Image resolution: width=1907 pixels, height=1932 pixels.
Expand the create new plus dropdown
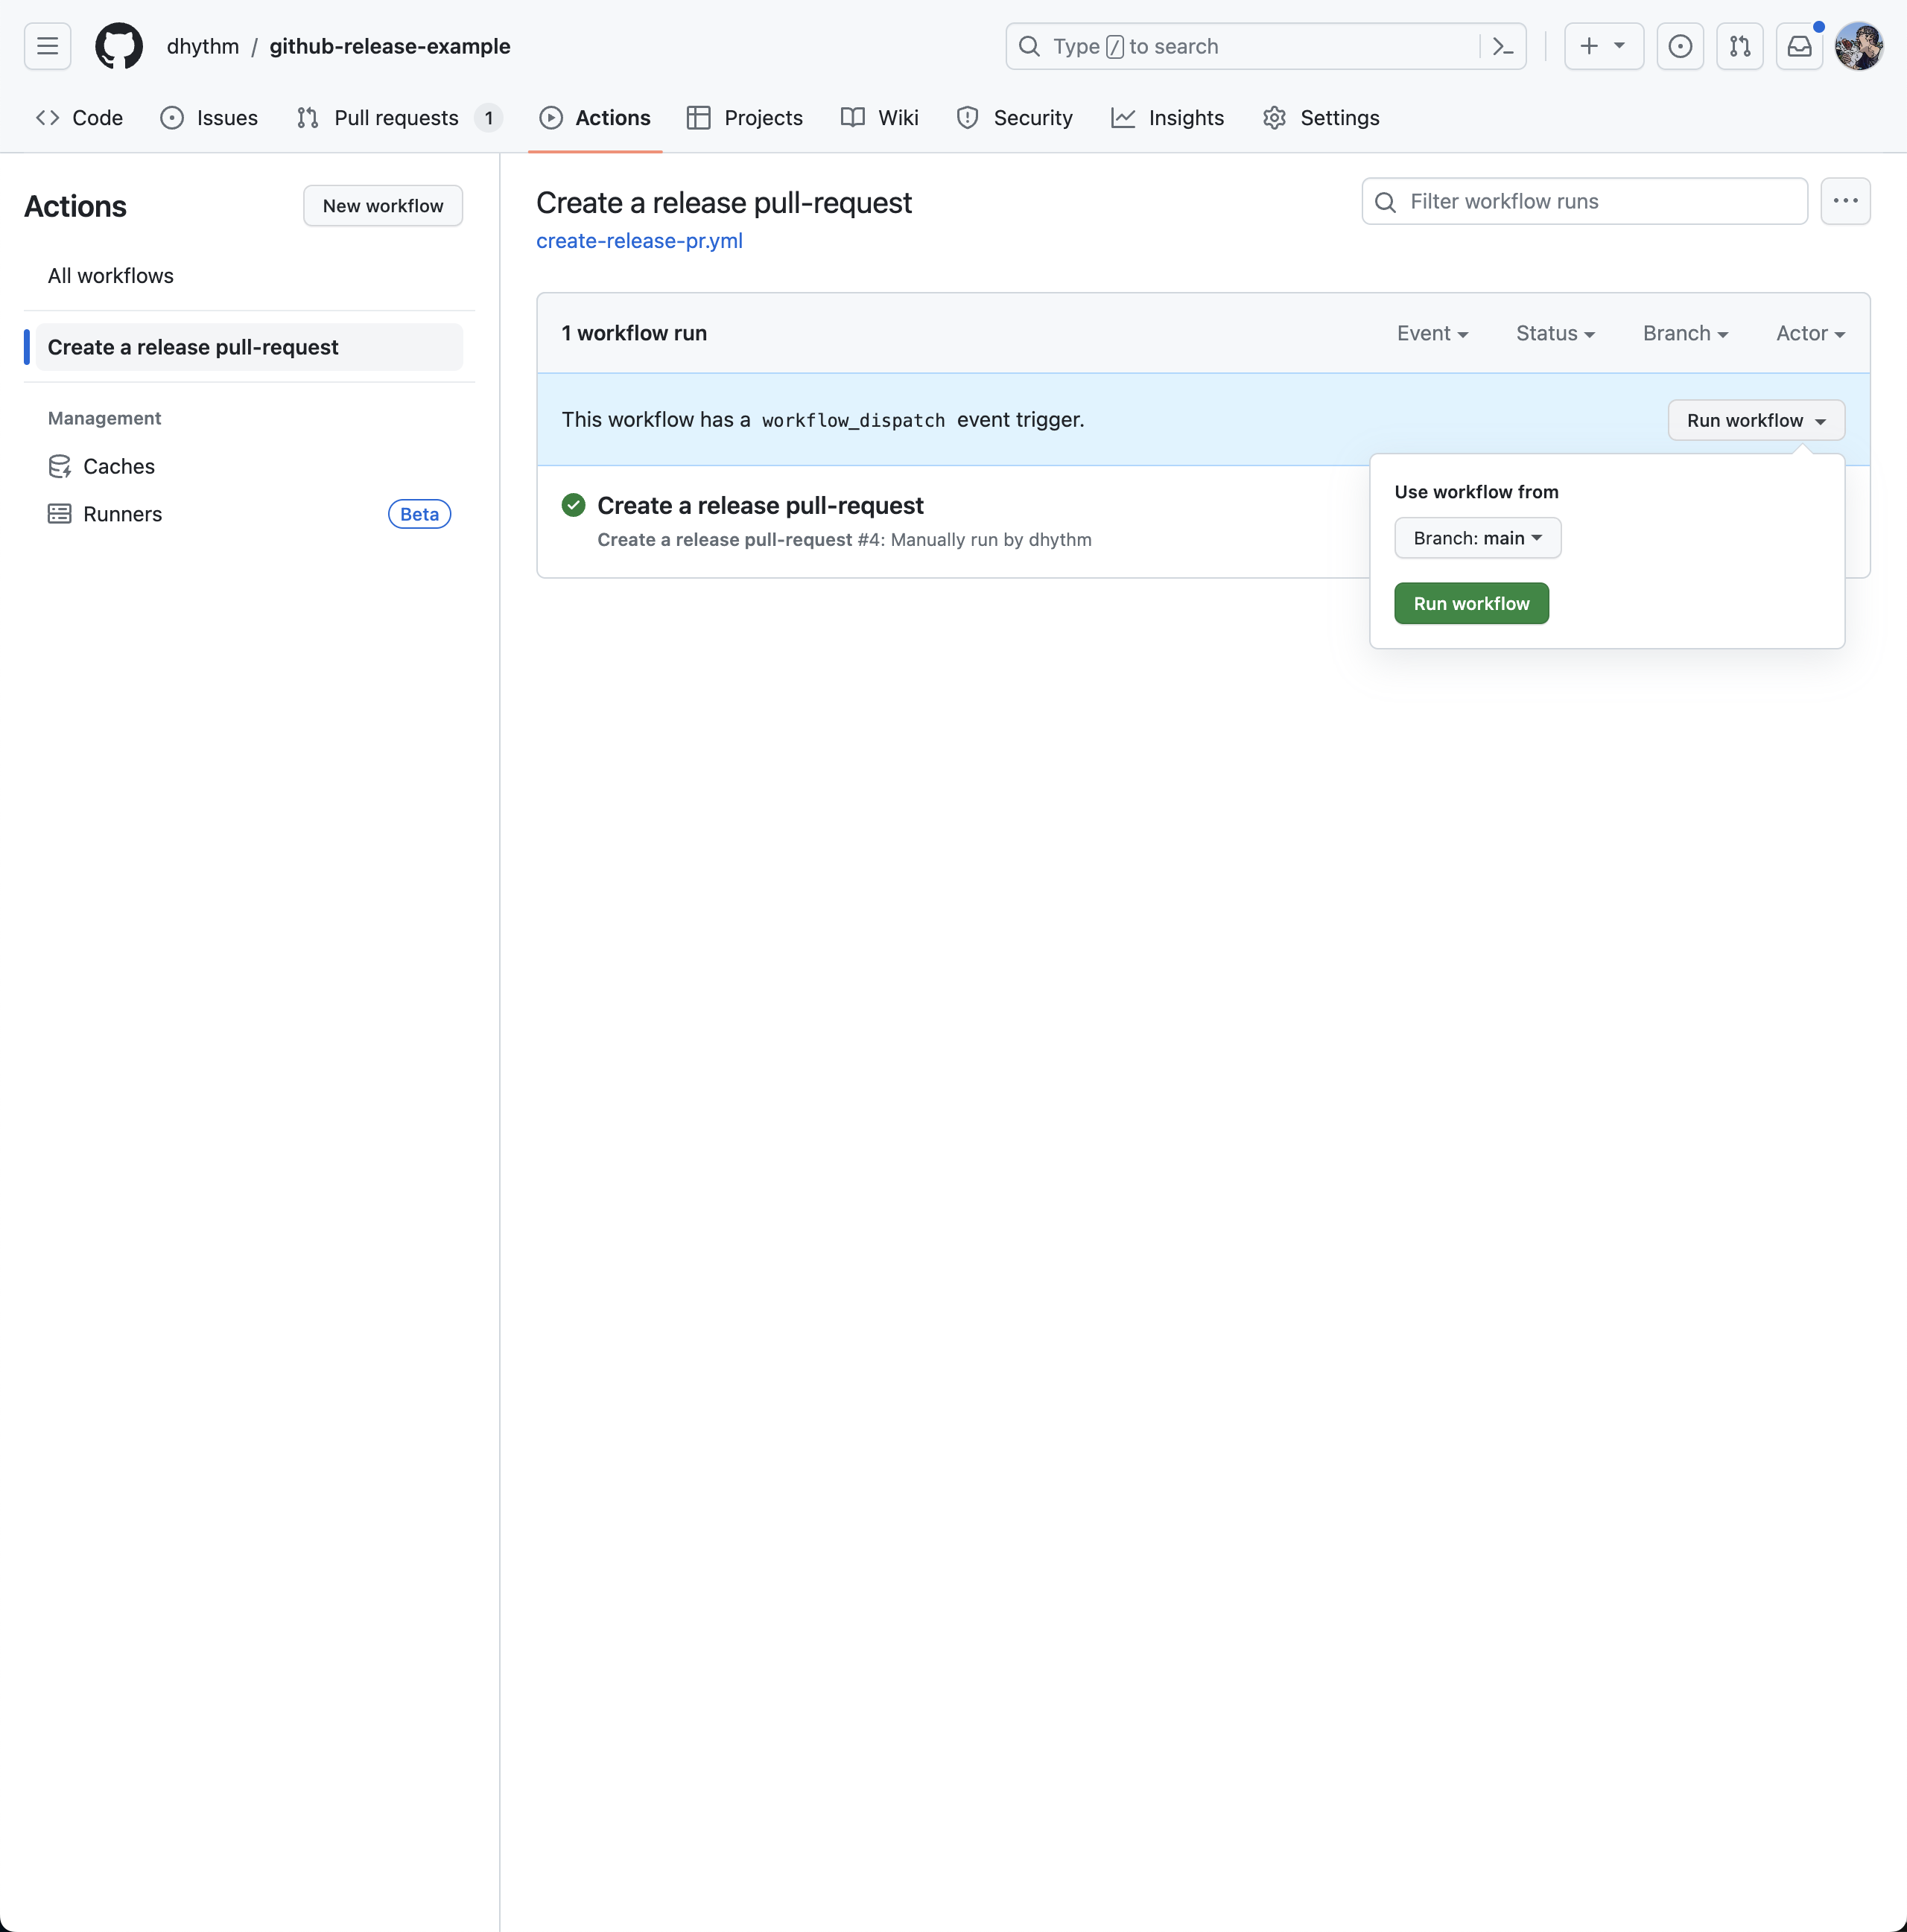(1603, 46)
